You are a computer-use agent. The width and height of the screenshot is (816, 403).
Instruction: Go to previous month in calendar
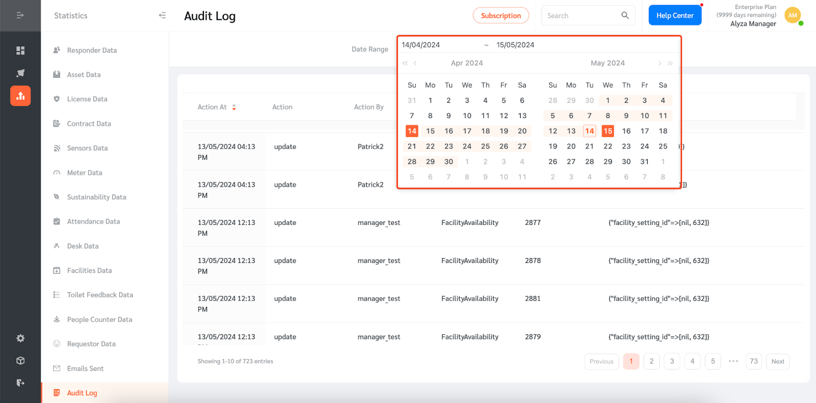[415, 63]
